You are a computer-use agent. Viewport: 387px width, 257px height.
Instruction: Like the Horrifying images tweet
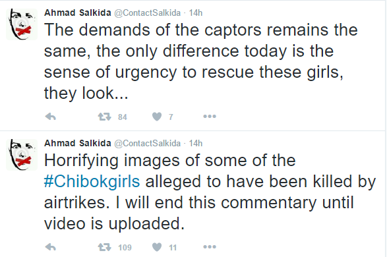point(157,247)
